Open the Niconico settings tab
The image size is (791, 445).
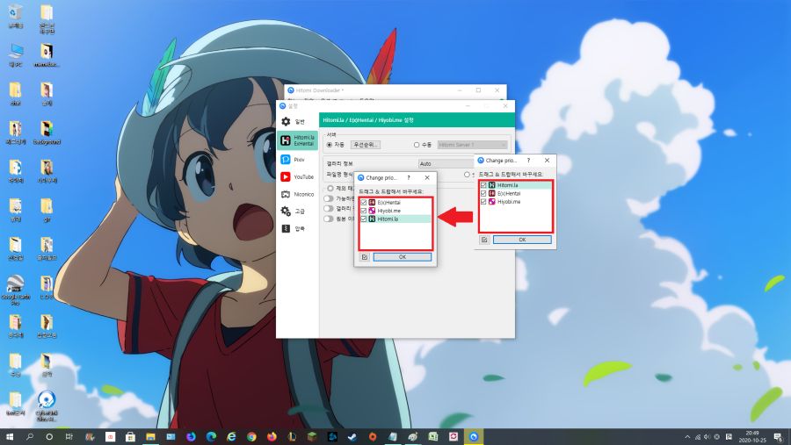coord(298,194)
